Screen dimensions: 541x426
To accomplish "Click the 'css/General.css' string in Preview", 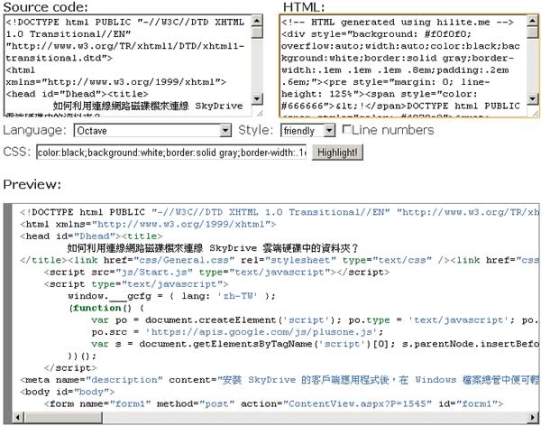I will (184, 260).
